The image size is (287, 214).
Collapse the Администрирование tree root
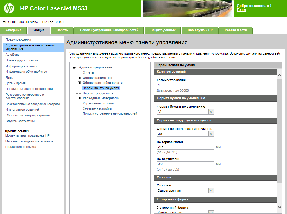pyautogui.click(x=74, y=68)
